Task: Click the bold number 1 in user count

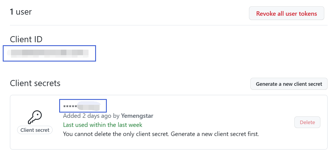Action: (12, 12)
